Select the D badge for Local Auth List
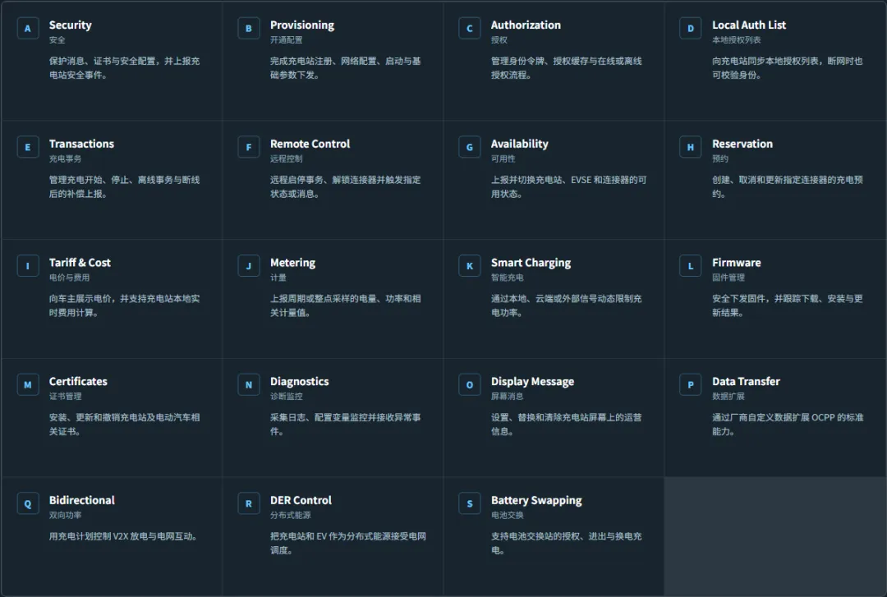This screenshot has height=597, width=887. coord(690,28)
